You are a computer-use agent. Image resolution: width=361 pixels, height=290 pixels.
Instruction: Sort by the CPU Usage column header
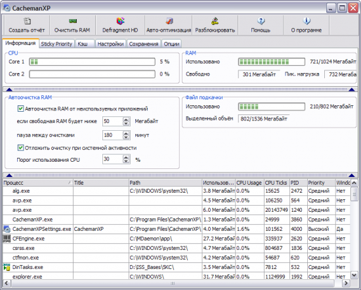[249, 183]
